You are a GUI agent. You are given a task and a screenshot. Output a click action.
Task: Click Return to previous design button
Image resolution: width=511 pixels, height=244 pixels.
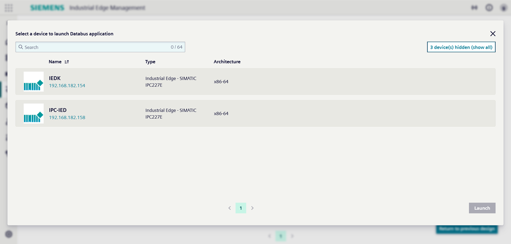coord(467,229)
